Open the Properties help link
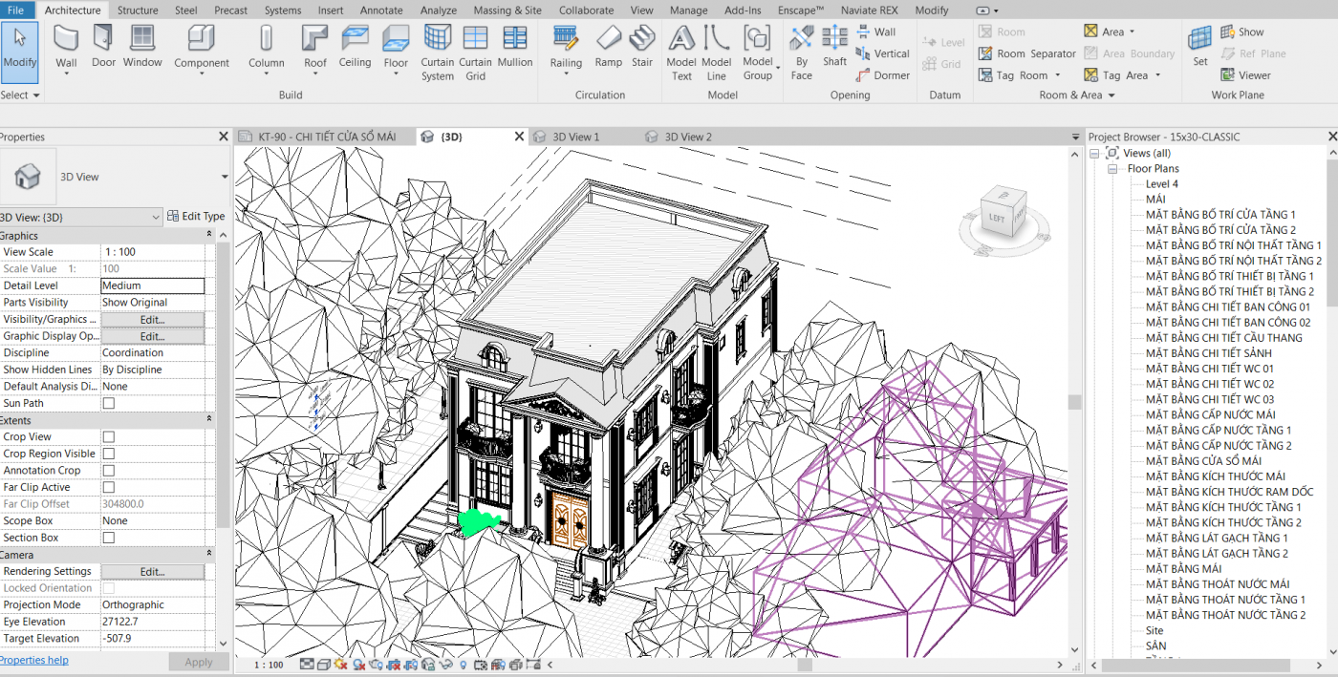This screenshot has width=1338, height=677. (x=34, y=660)
